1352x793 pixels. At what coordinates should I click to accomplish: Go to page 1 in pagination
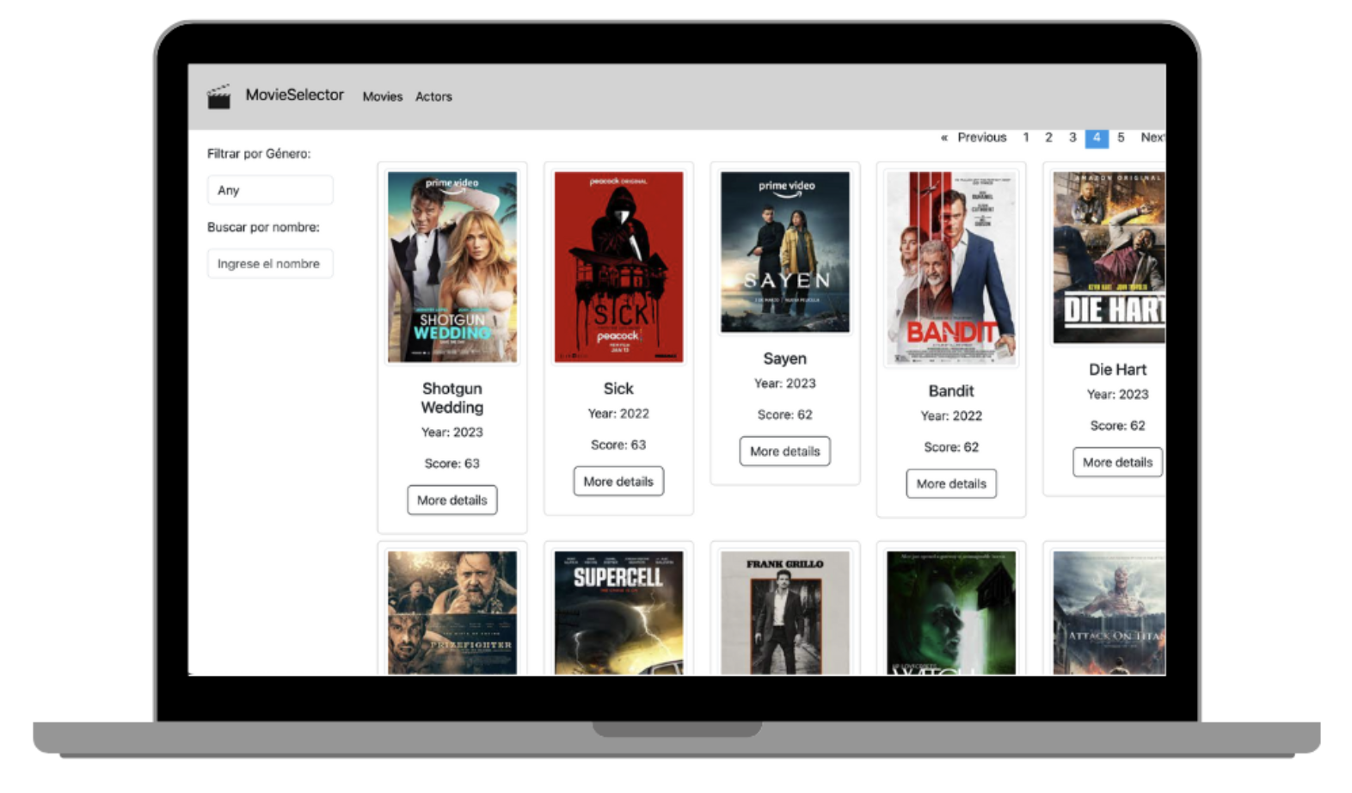[x=1025, y=138]
